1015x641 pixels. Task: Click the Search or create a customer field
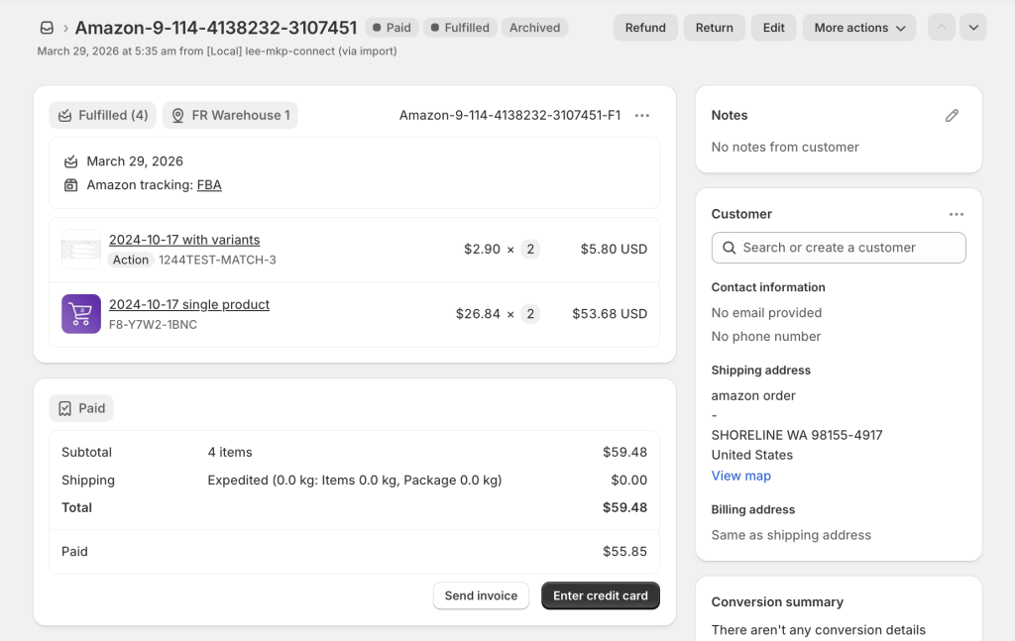[x=839, y=248]
